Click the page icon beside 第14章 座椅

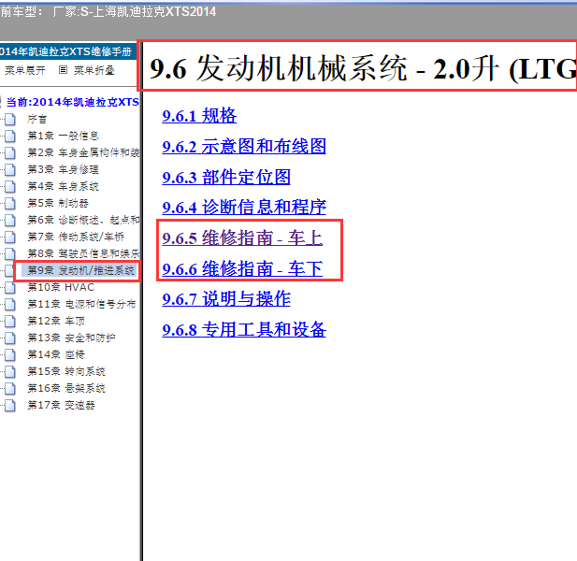(10, 354)
